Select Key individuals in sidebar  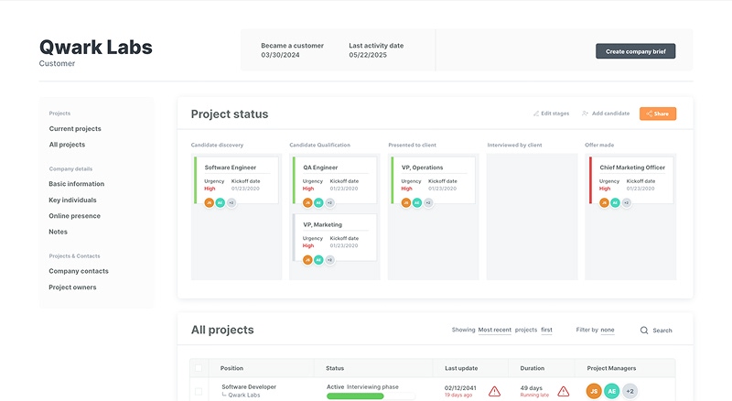pyautogui.click(x=73, y=200)
